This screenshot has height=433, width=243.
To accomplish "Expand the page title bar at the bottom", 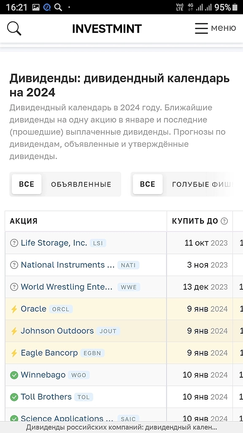I will coord(121,427).
